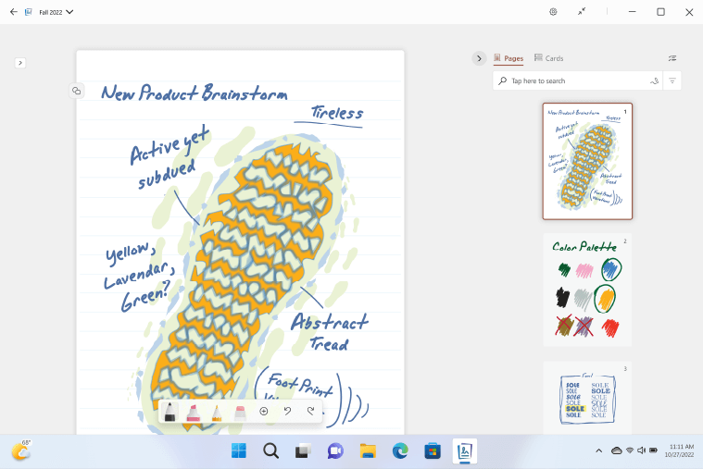The width and height of the screenshot is (703, 469).
Task: Redo the last stroke
Action: point(311,412)
